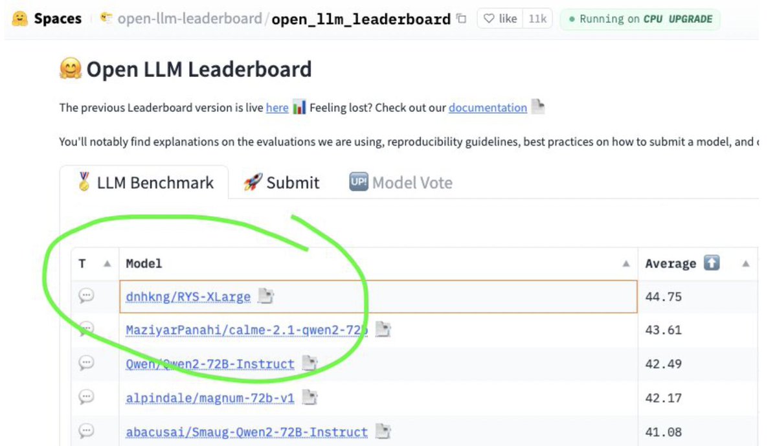This screenshot has height=446, width=777.
Task: Sort the Model column with its arrow
Action: point(626,264)
